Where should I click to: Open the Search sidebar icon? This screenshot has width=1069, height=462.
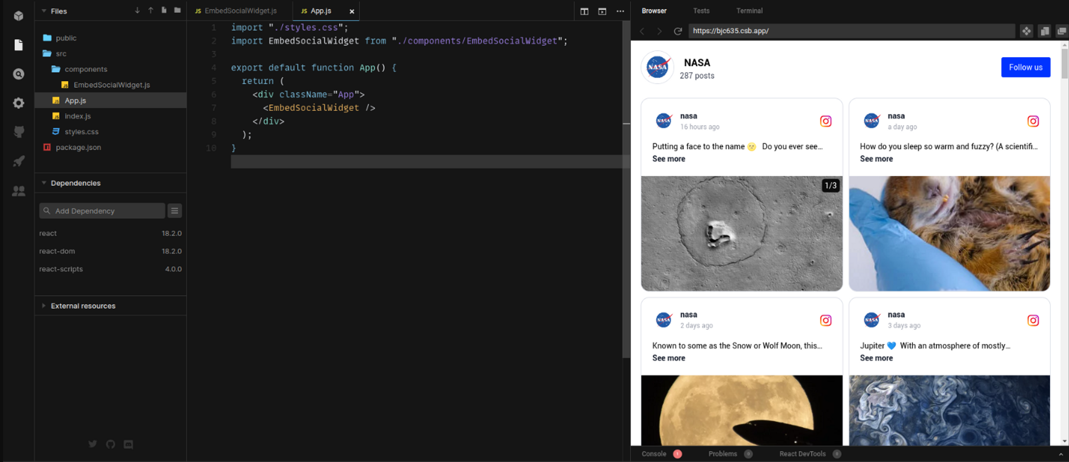19,74
